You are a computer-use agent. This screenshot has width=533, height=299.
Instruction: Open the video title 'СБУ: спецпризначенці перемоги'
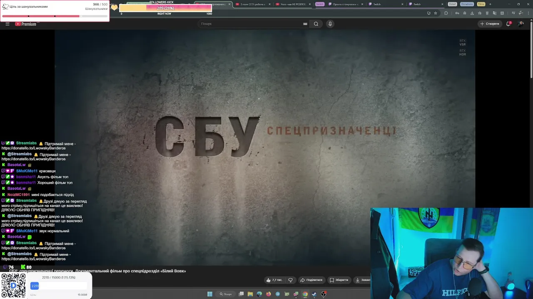coord(97,271)
